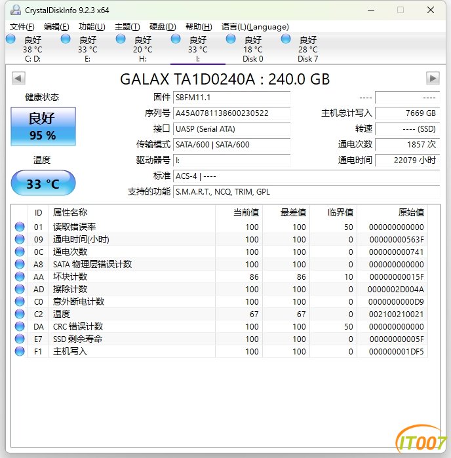Open the 帮助(H) menu
Screen dimensions: 451x458
click(199, 27)
